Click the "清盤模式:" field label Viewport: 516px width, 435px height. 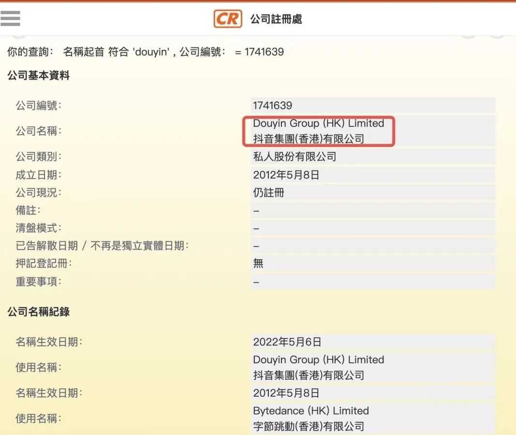pos(39,228)
